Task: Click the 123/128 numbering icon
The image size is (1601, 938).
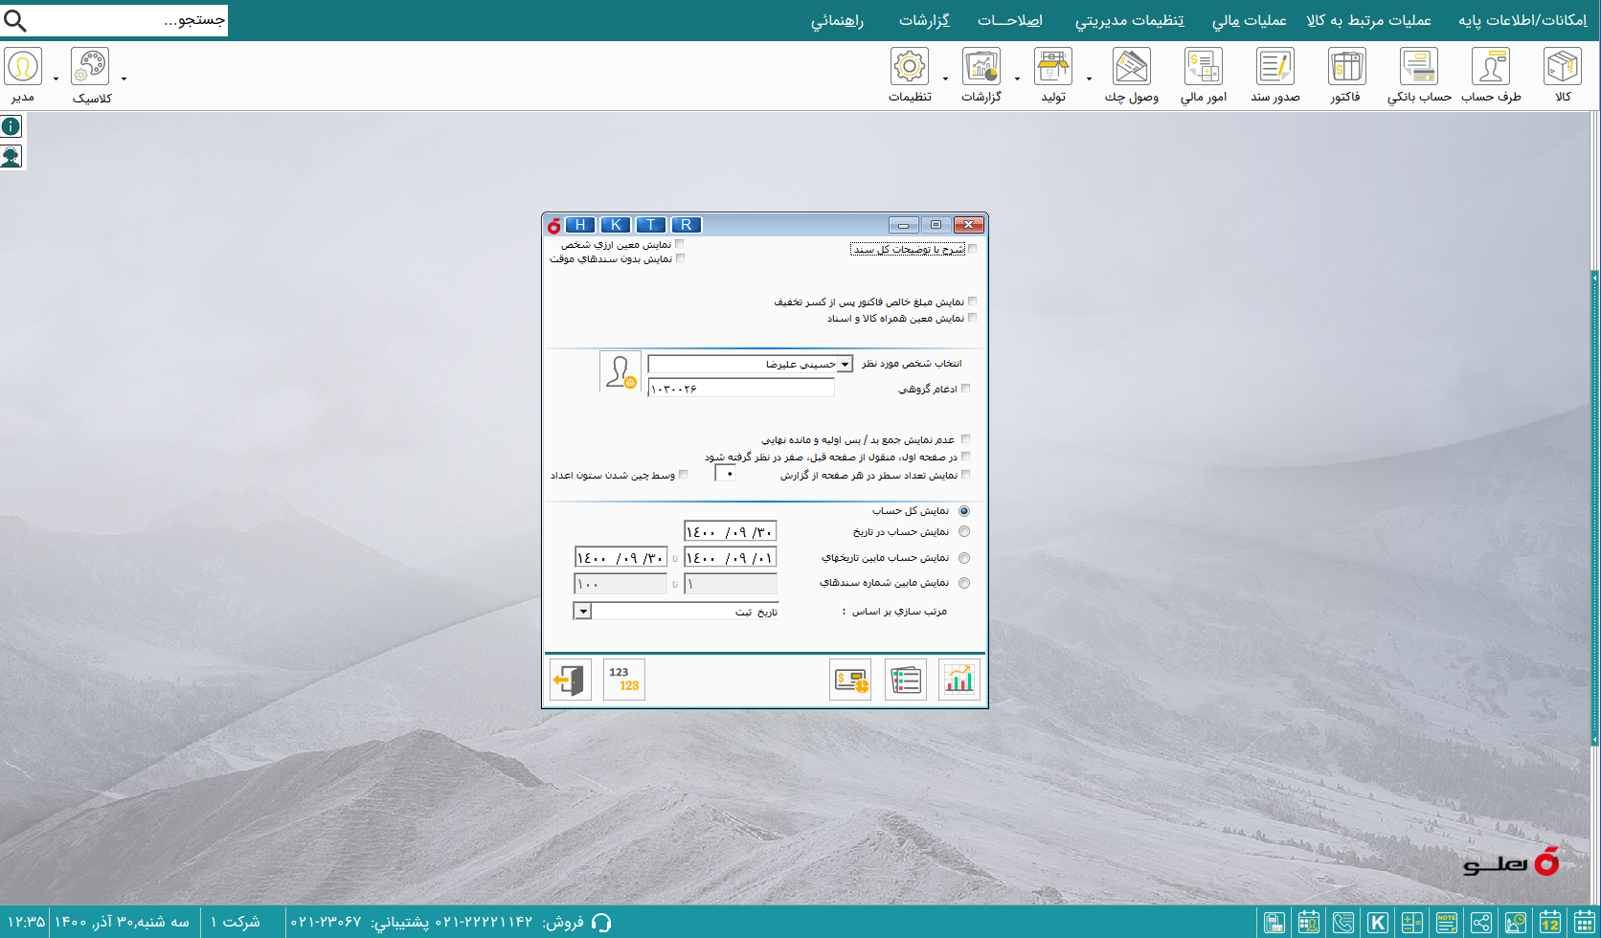Action: pos(623,680)
